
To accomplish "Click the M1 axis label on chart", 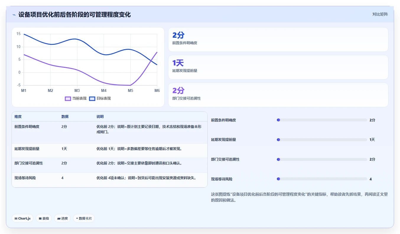I will pos(24,90).
